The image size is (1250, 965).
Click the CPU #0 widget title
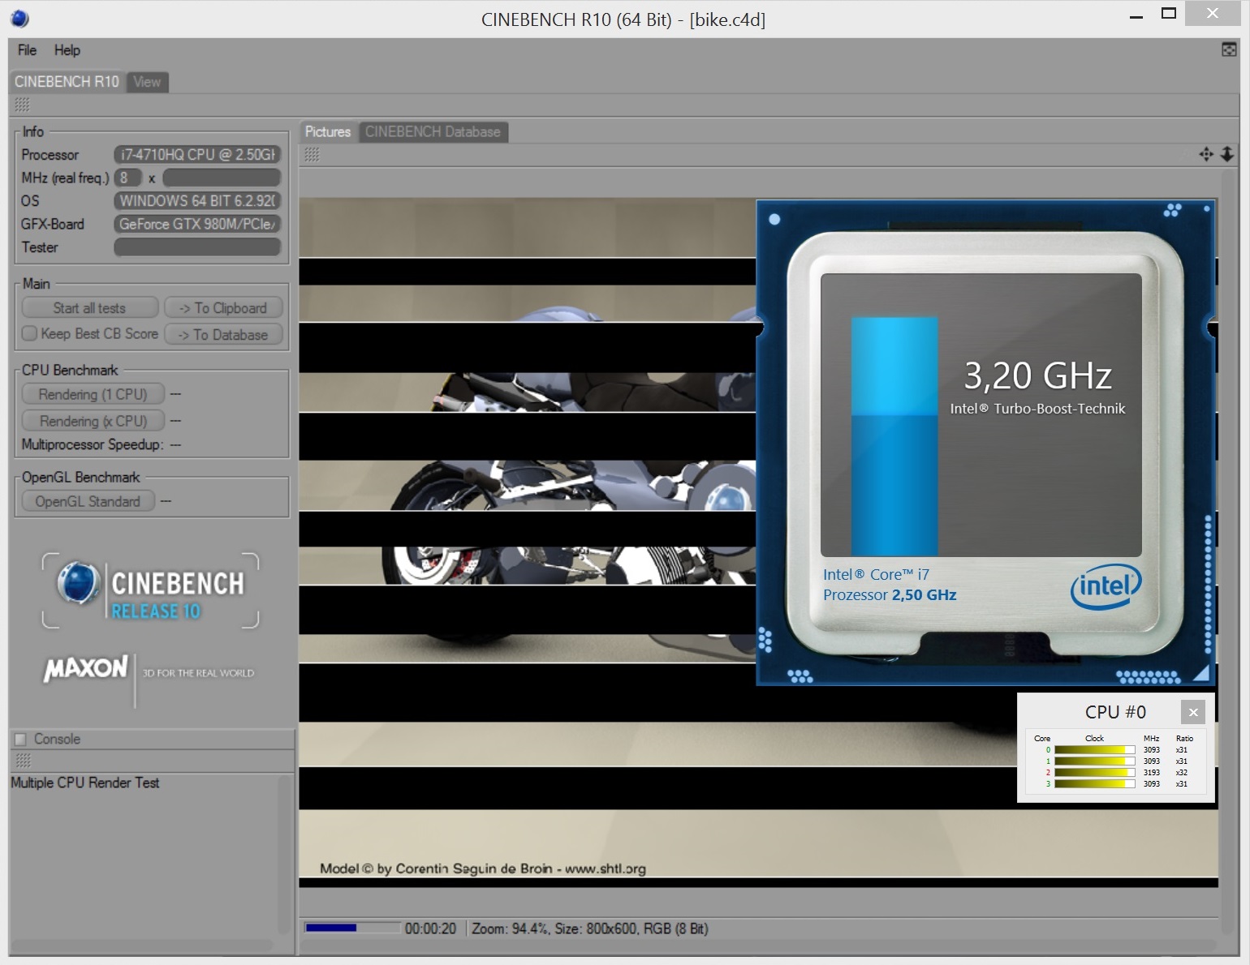tap(1115, 712)
